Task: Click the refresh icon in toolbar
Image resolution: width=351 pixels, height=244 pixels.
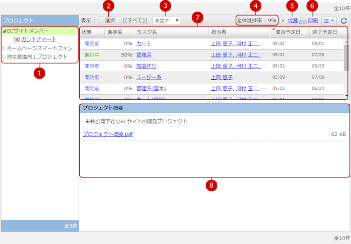Action: 343,21
